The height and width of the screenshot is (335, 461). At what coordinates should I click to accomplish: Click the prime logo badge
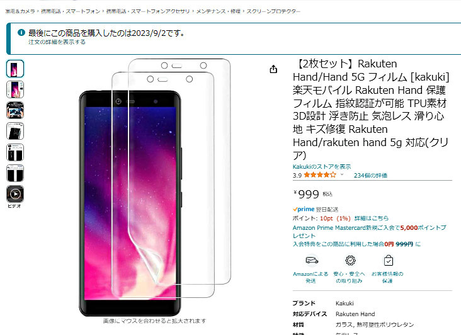pos(304,209)
